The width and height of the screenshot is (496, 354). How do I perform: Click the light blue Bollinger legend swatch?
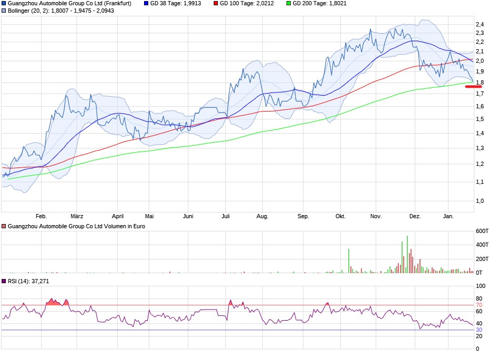coord(4,10)
